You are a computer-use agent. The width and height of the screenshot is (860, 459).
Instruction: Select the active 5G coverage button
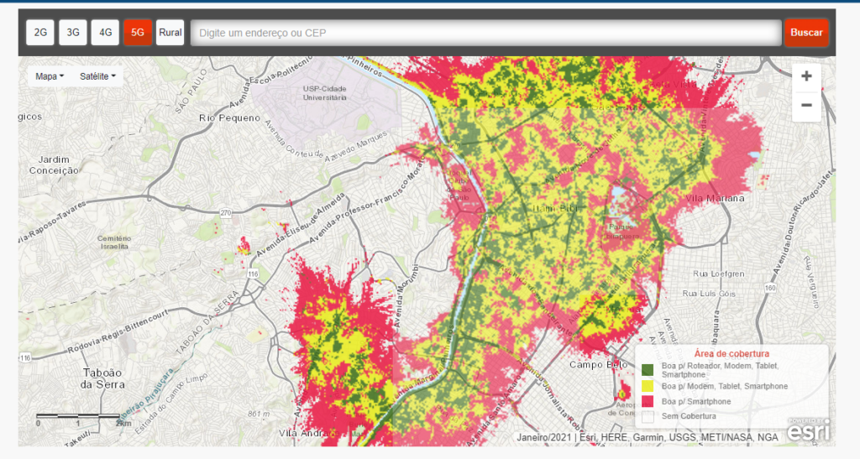tap(138, 33)
